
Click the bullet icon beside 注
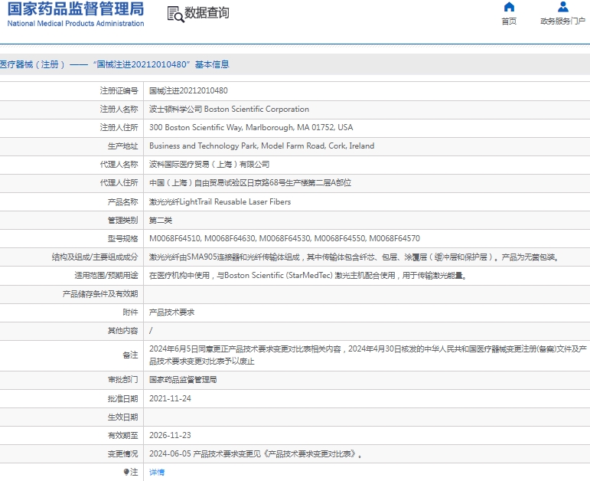(126, 472)
